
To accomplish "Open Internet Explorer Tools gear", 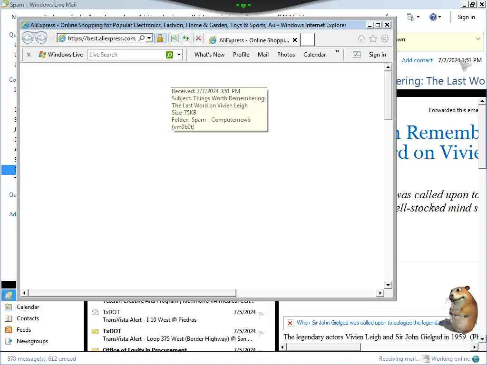I will 385,38.
